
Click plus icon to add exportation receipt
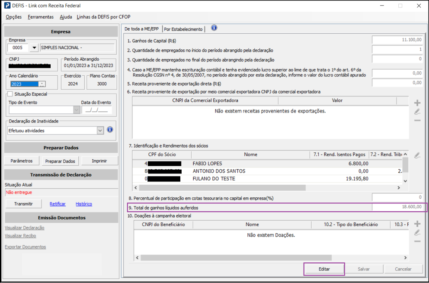[x=417, y=103]
